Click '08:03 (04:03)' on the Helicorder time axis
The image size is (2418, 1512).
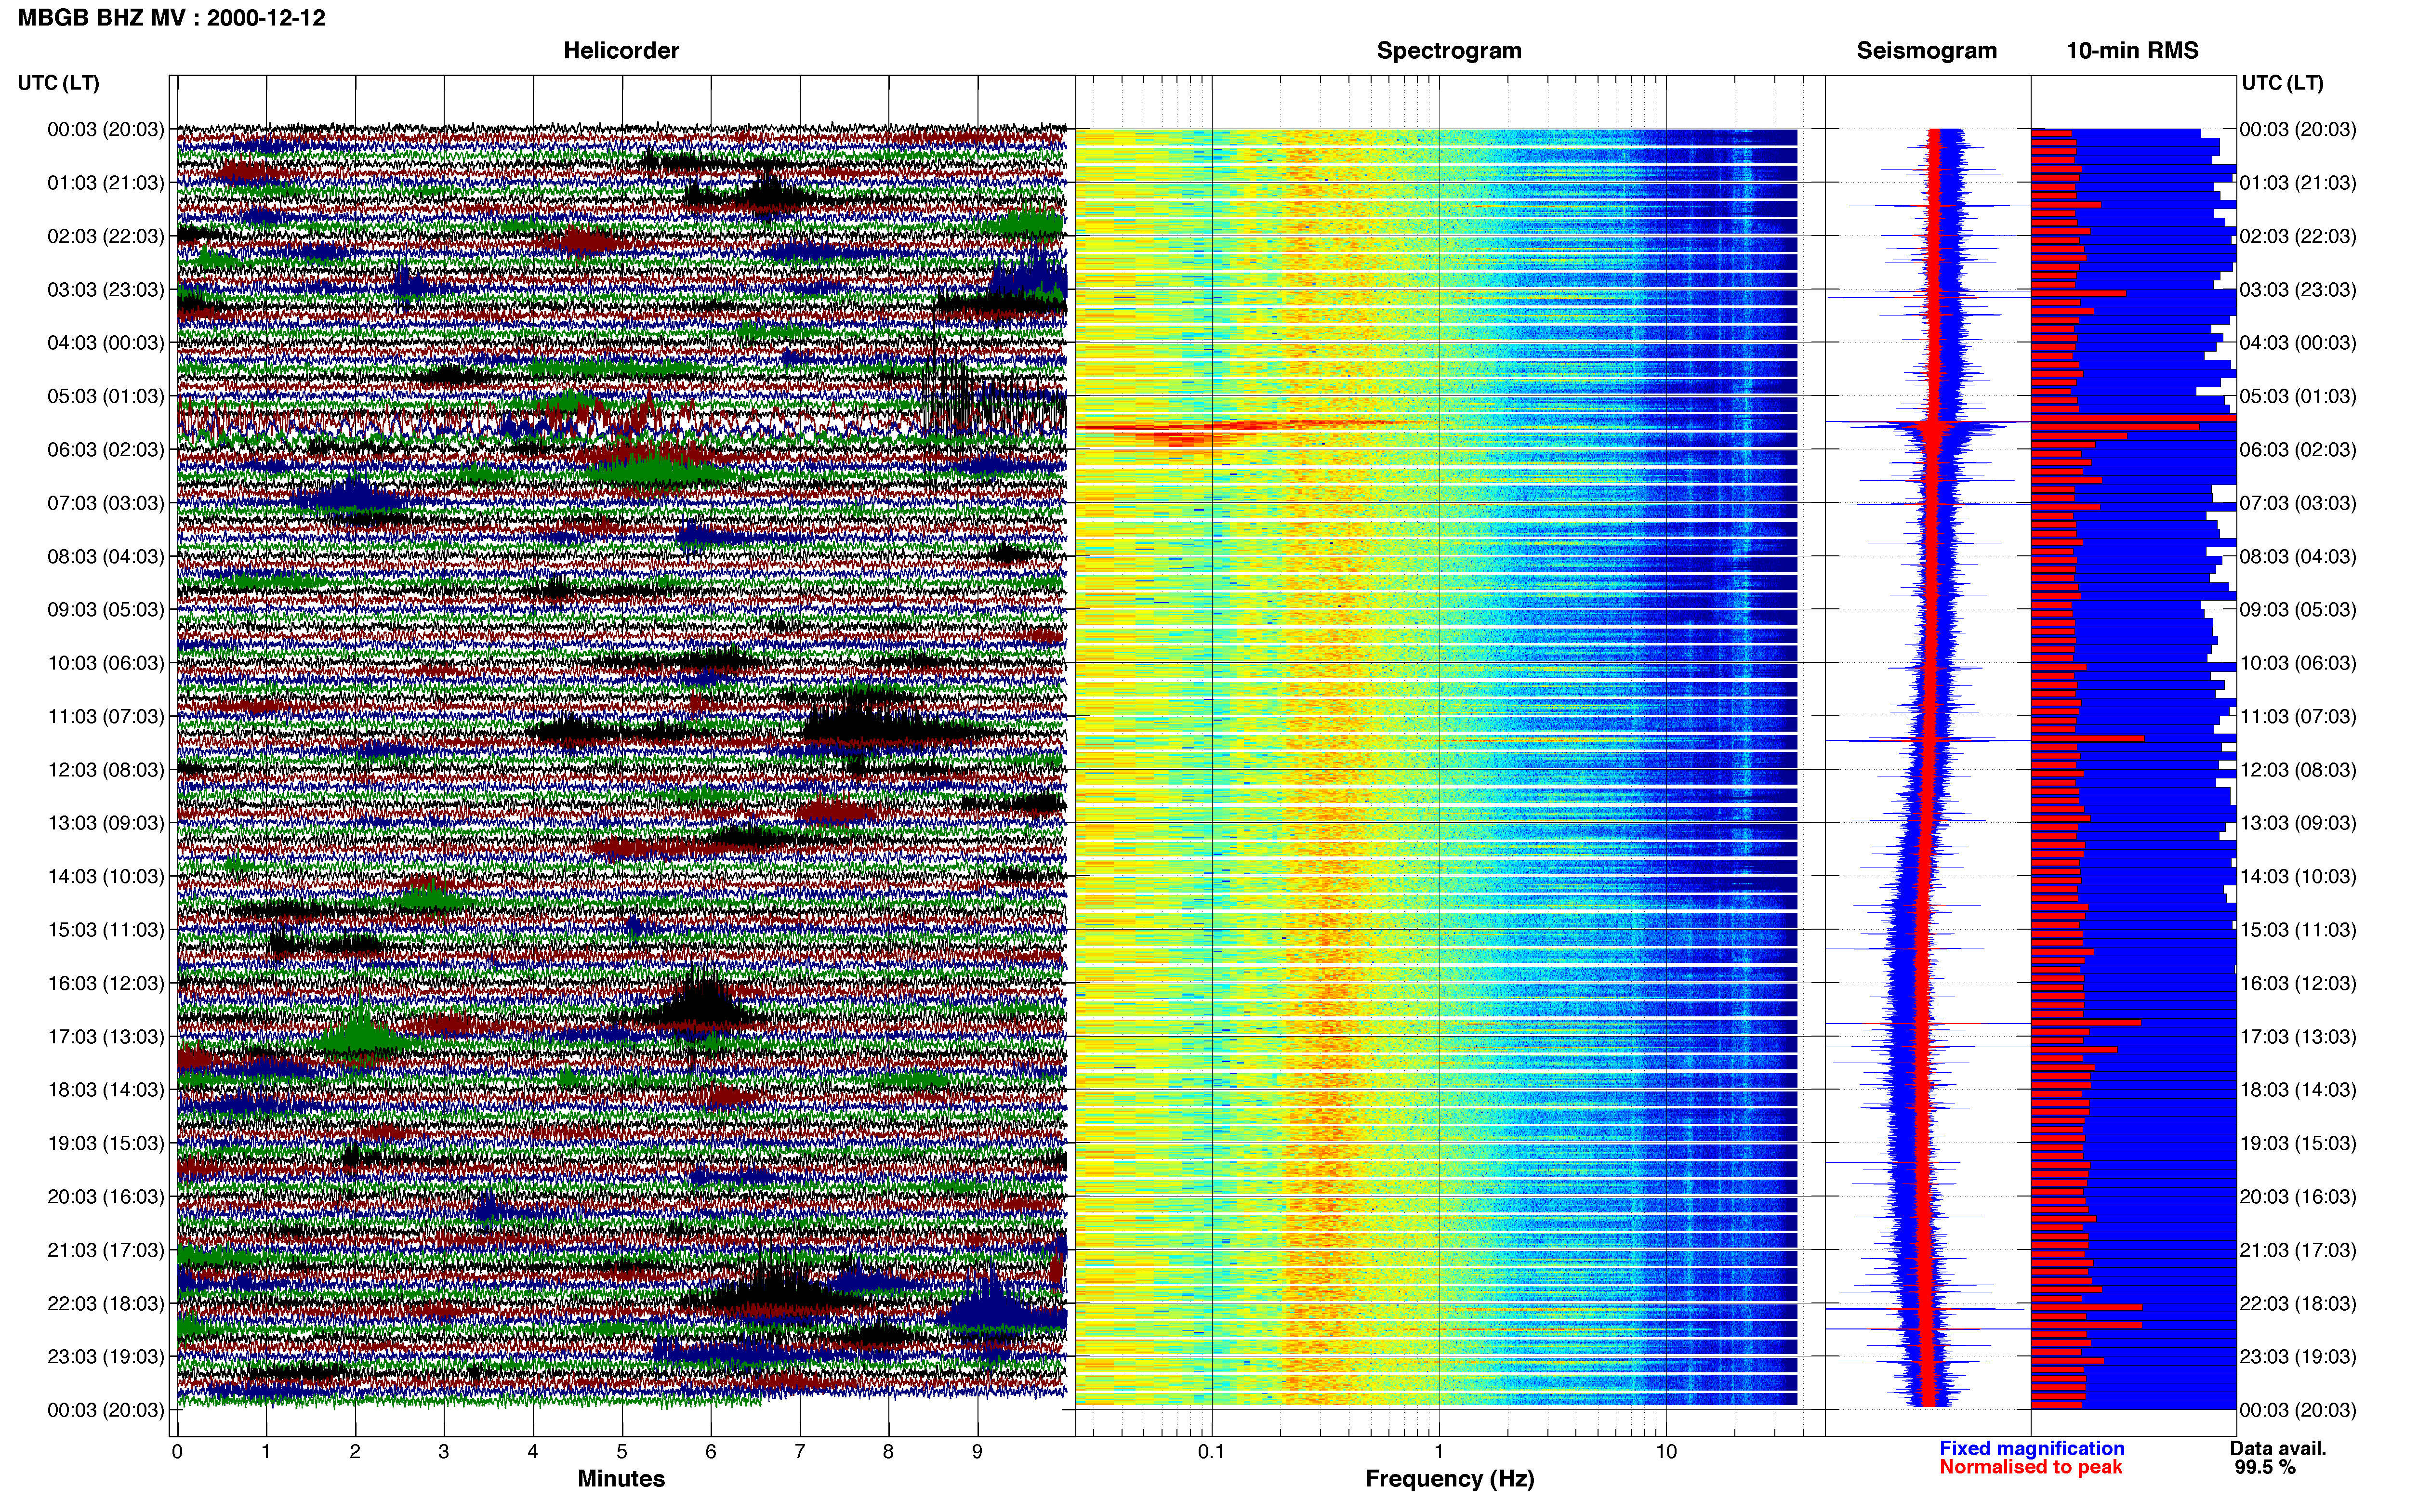pos(106,556)
